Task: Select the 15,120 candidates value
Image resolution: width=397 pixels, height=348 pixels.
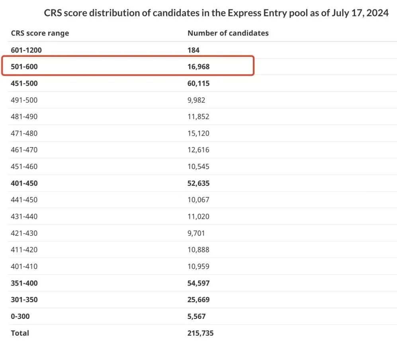Action: [198, 134]
